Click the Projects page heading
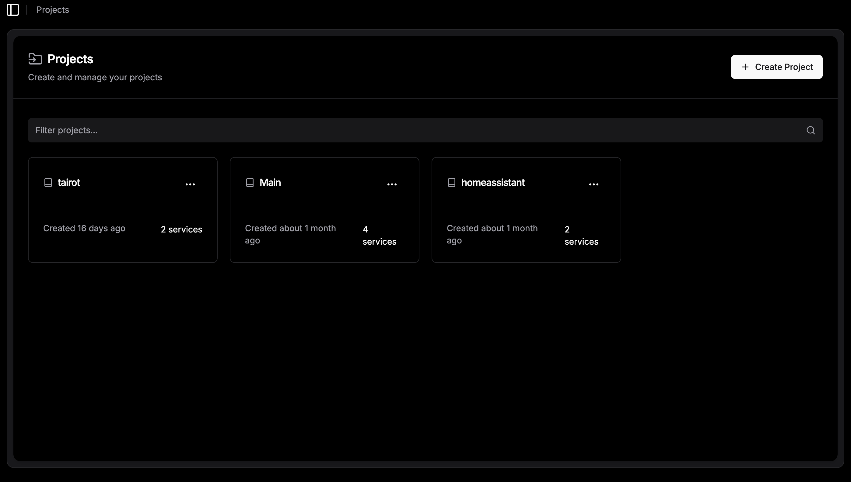 pyautogui.click(x=70, y=59)
